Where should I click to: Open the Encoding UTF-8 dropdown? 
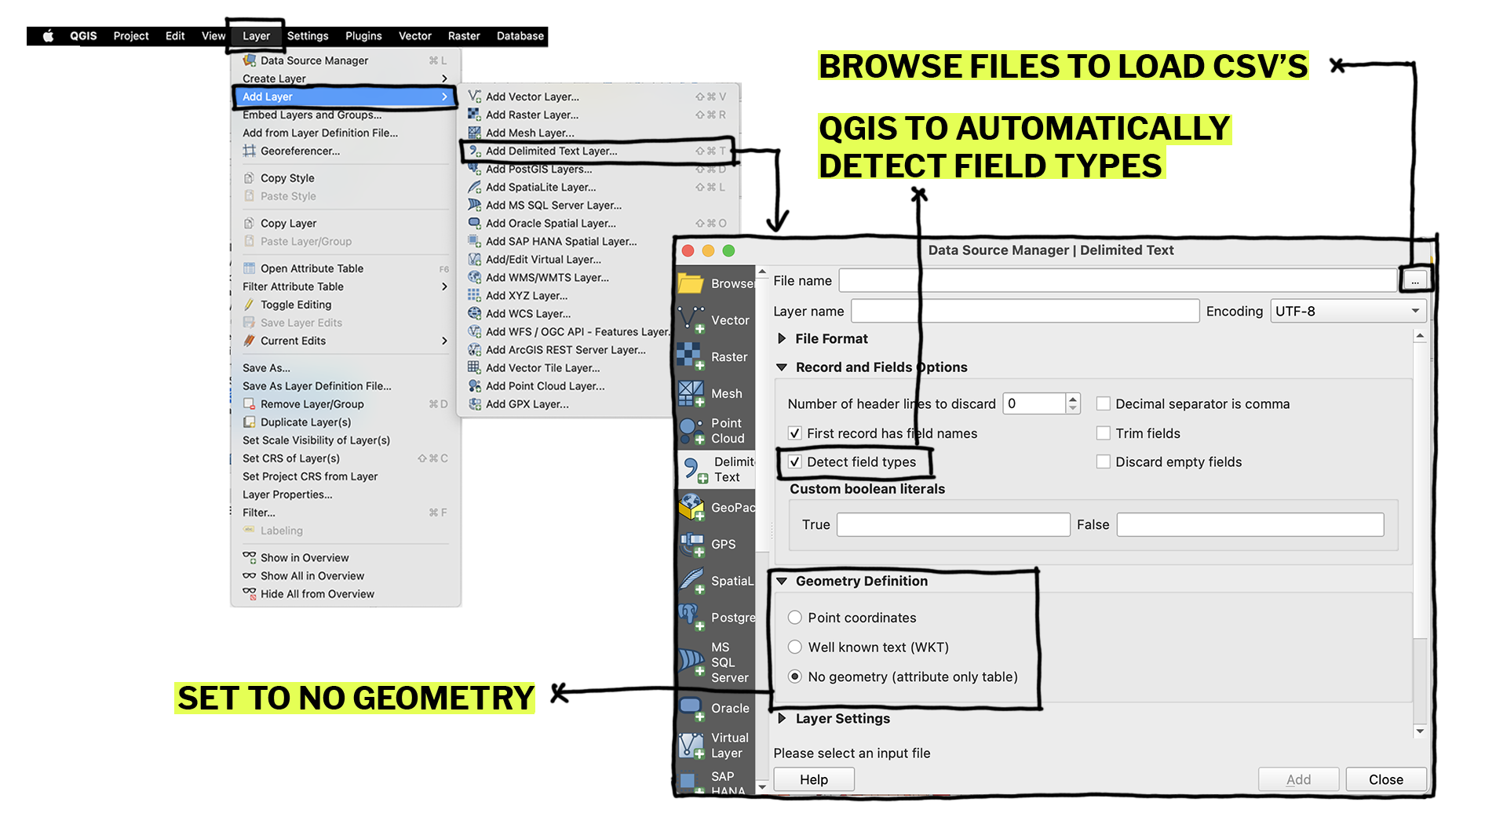1348,311
